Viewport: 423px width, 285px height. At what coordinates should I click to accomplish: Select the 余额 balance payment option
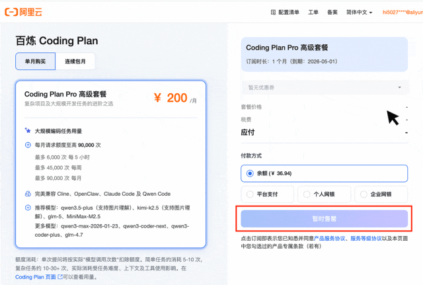pyautogui.click(x=324, y=173)
